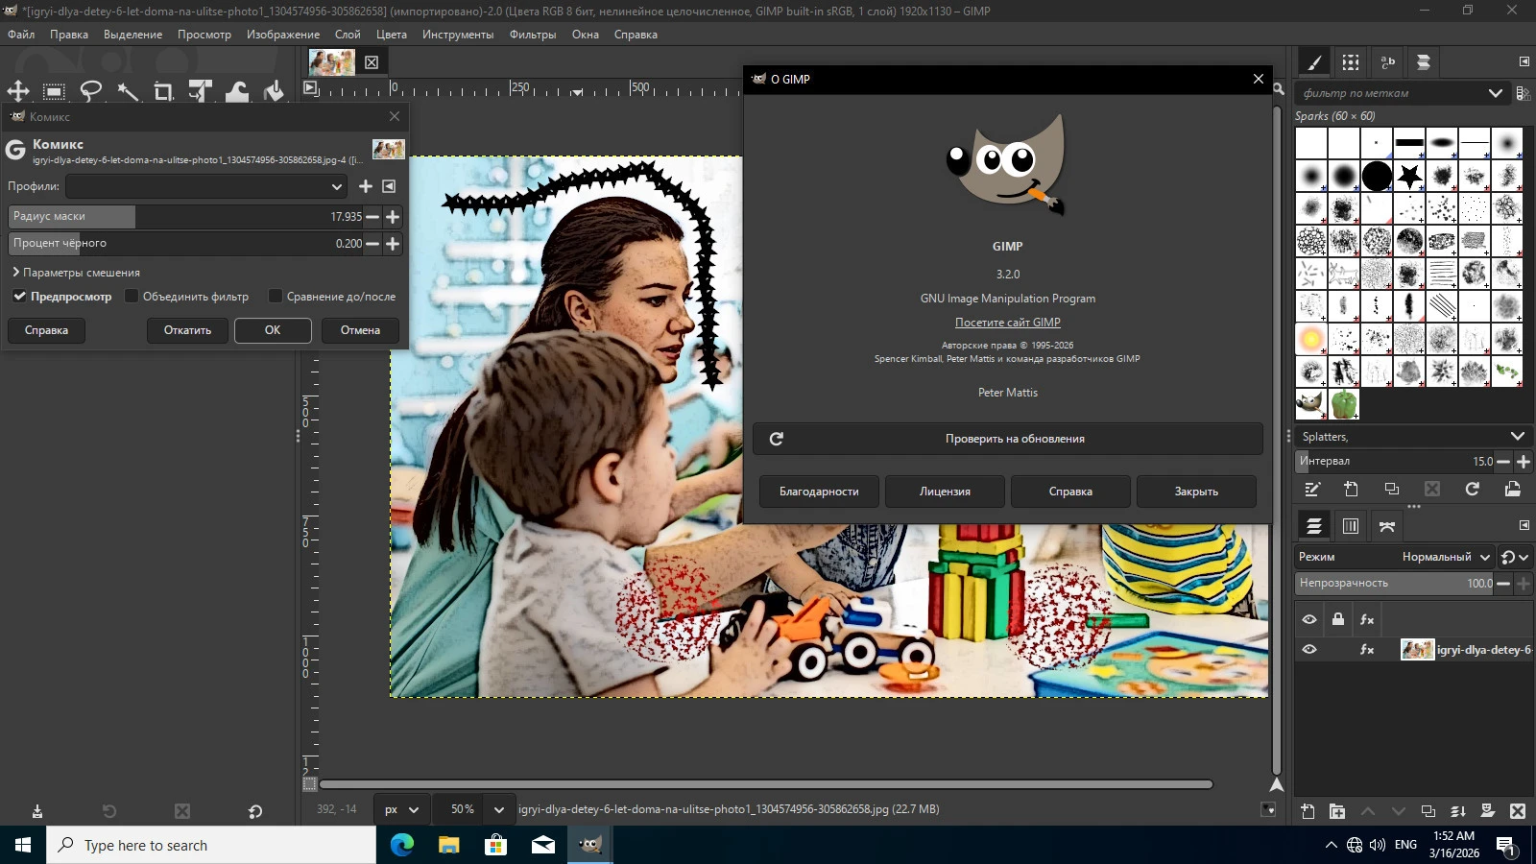
Task: Follow the Посетите сайт GIMP link
Action: tap(1007, 323)
